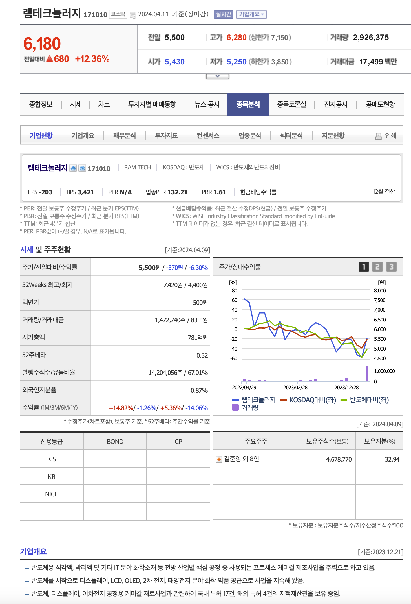This screenshot has width=411, height=604.
Task: Click the CP column header
Action: point(178,442)
